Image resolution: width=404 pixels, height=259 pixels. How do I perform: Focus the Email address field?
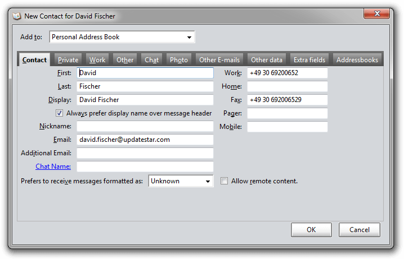[145, 140]
